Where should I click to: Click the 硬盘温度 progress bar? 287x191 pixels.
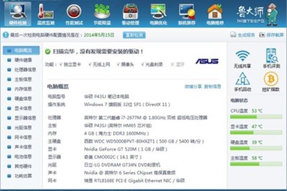(x=256, y=148)
